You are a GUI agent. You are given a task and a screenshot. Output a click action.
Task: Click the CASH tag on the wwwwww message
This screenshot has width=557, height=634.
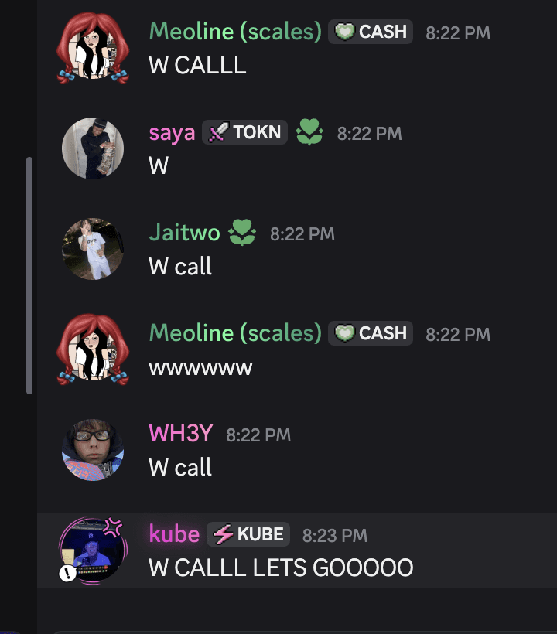point(370,333)
